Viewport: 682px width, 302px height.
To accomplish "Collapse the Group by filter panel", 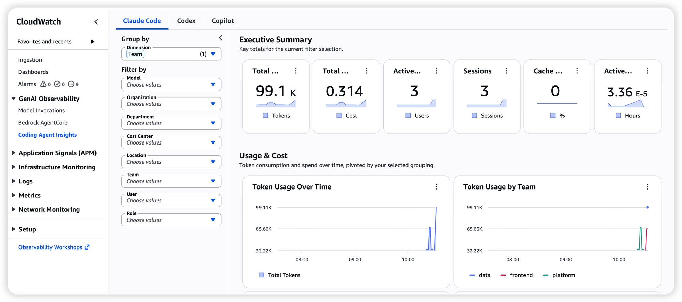I will 221,38.
